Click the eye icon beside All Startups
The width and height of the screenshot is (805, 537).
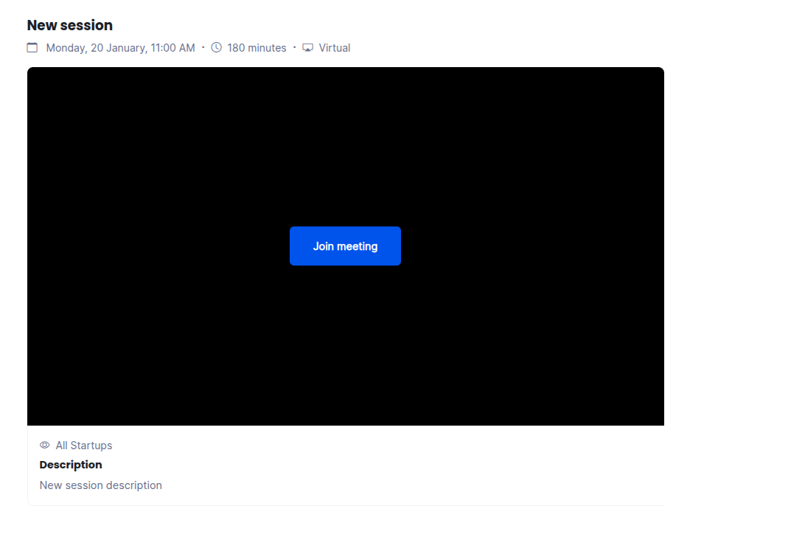45,445
